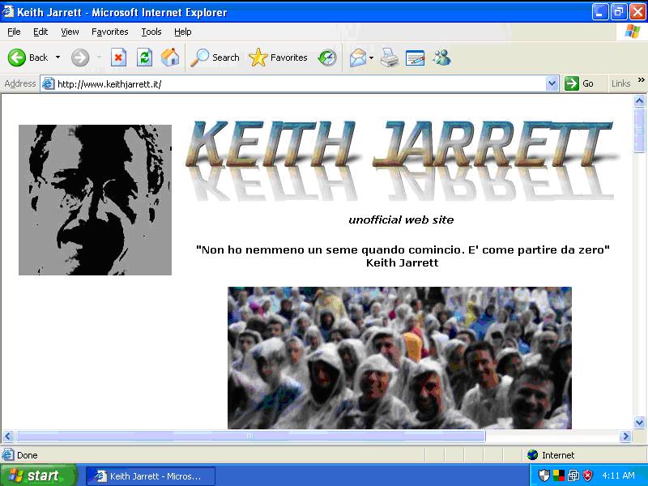Refresh the page with green arrows icon

(x=144, y=58)
